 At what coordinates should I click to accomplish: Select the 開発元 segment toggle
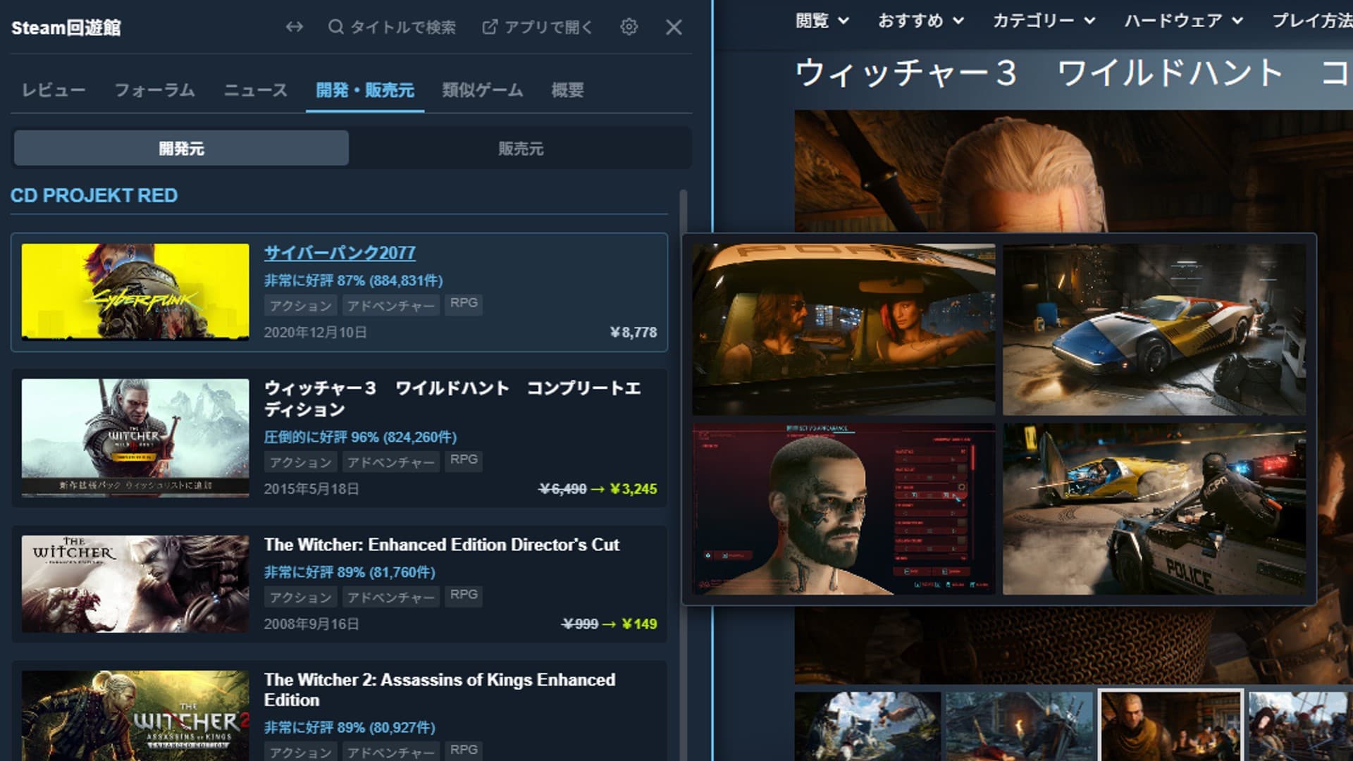tap(181, 148)
